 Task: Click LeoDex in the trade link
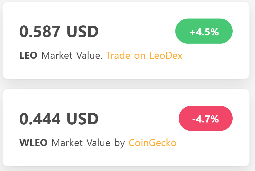[x=166, y=55]
